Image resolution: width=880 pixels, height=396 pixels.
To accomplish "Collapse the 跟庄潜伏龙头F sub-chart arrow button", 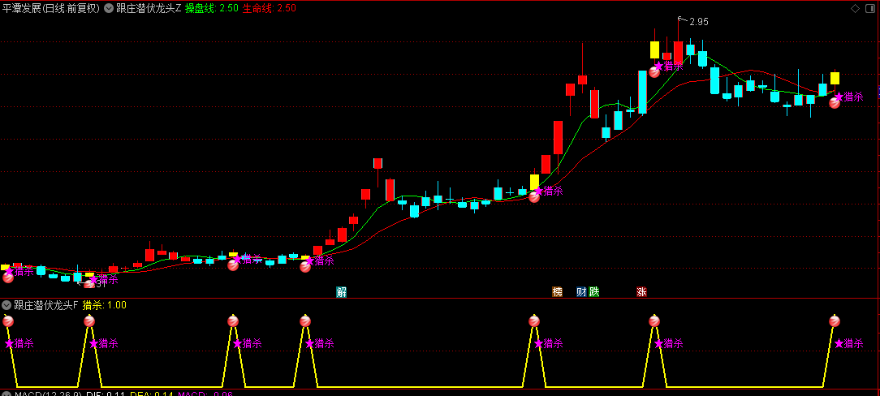I will 6,305.
